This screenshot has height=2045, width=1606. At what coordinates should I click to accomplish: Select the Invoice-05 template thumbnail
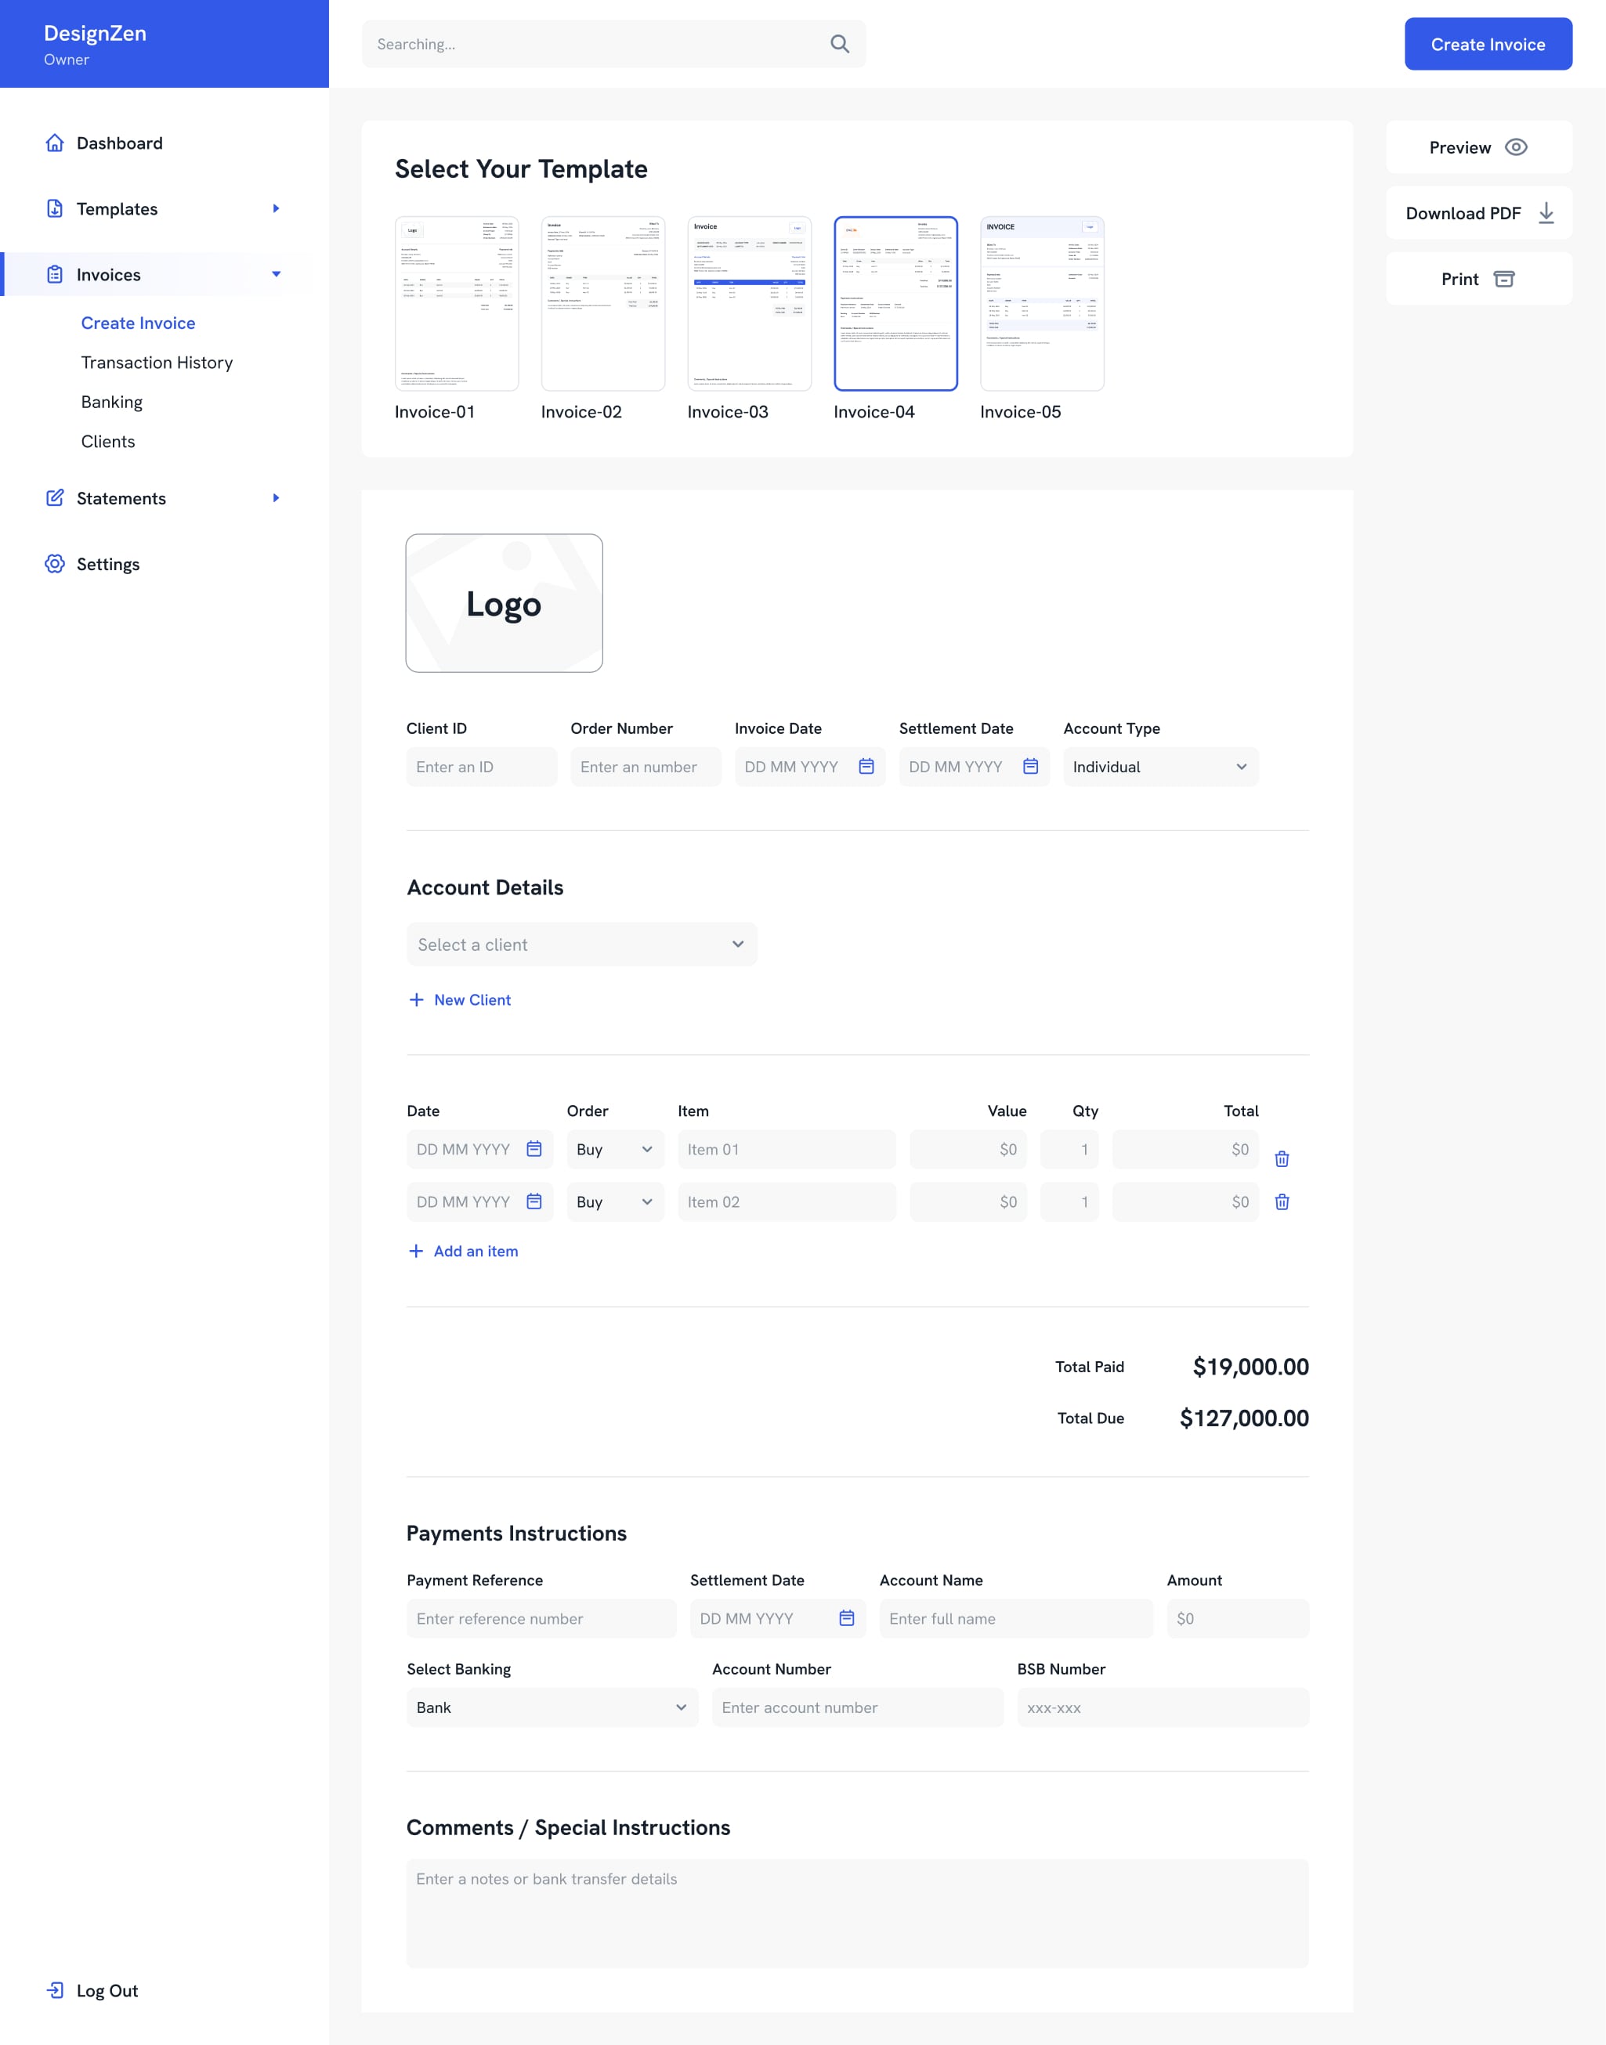click(1042, 304)
